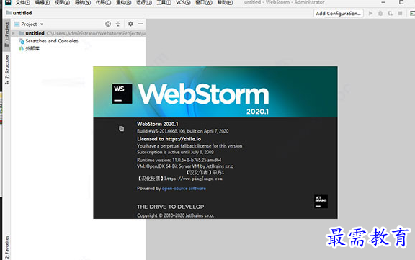Toggle the Favorites side tab
415x260 pixels.
coord(7,247)
